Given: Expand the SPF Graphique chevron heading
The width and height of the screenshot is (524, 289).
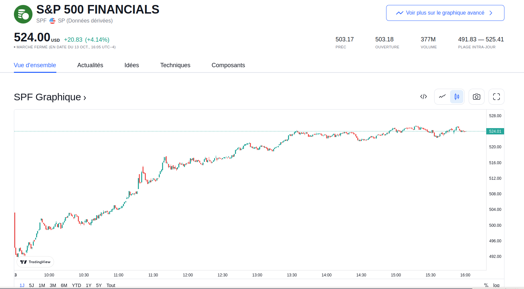Looking at the screenshot, I should tap(50, 97).
